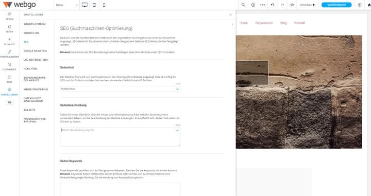This screenshot has height=196, width=371.
Task: Click the Seiten Keywords heading
Action: pyautogui.click(x=71, y=161)
